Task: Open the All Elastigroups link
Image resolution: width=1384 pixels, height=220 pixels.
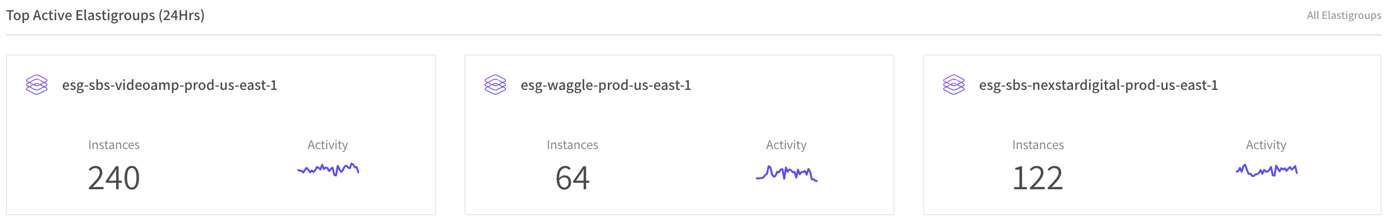Action: [x=1344, y=15]
